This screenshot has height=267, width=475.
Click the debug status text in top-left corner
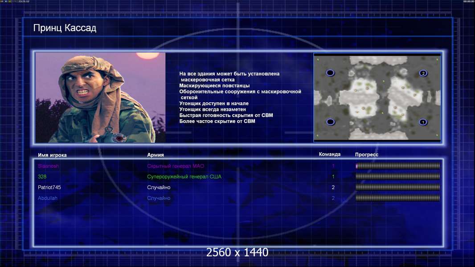pyautogui.click(x=15, y=1)
